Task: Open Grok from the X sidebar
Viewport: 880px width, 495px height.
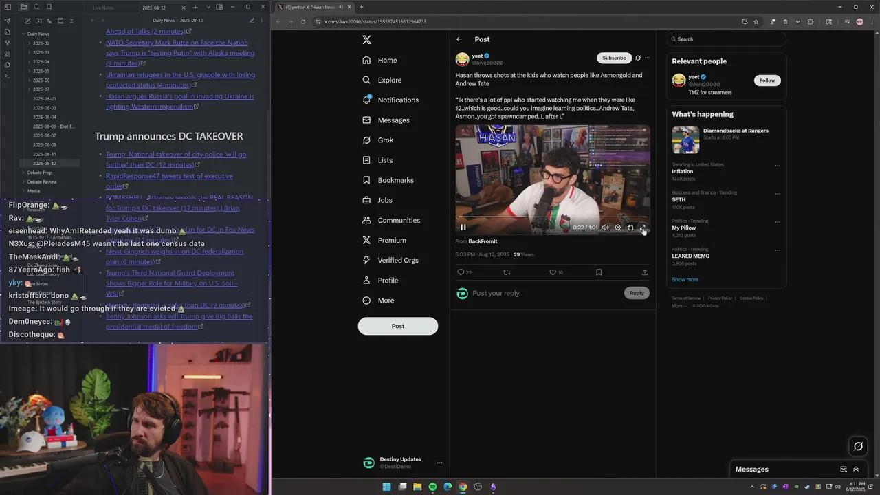Action: point(377,140)
